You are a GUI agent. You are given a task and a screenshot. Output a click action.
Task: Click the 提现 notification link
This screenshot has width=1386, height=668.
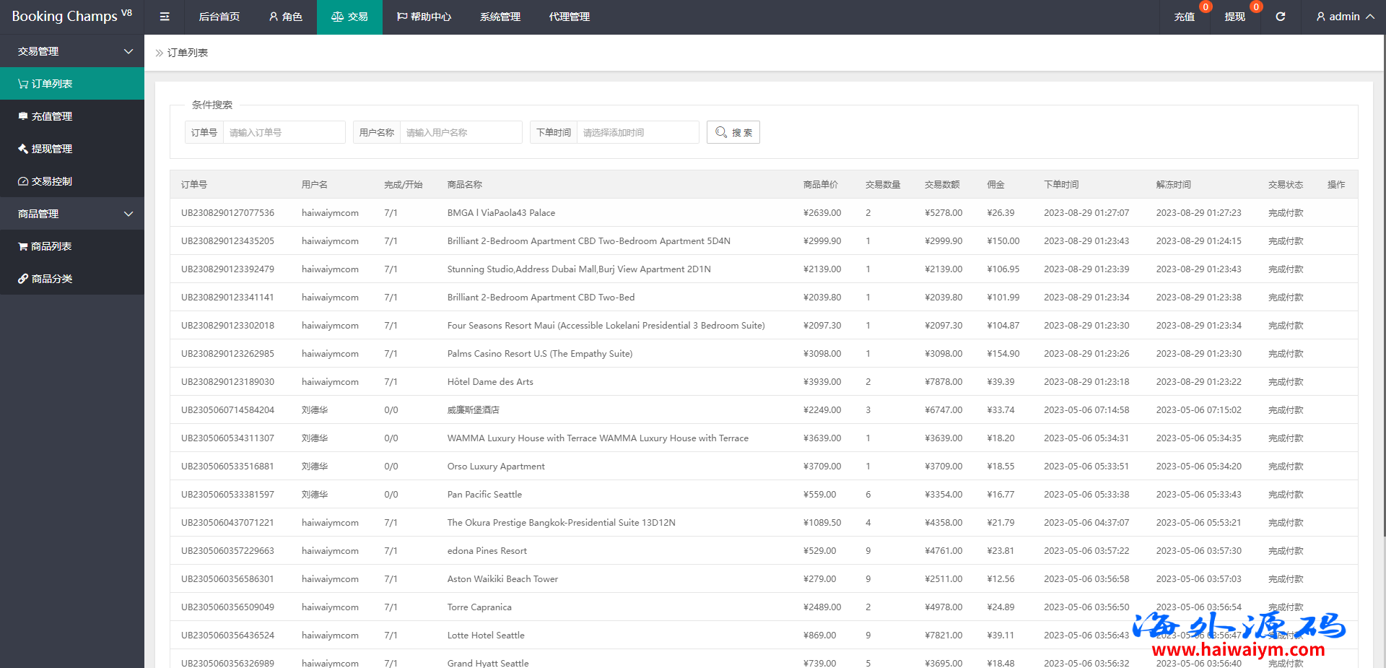coord(1234,17)
